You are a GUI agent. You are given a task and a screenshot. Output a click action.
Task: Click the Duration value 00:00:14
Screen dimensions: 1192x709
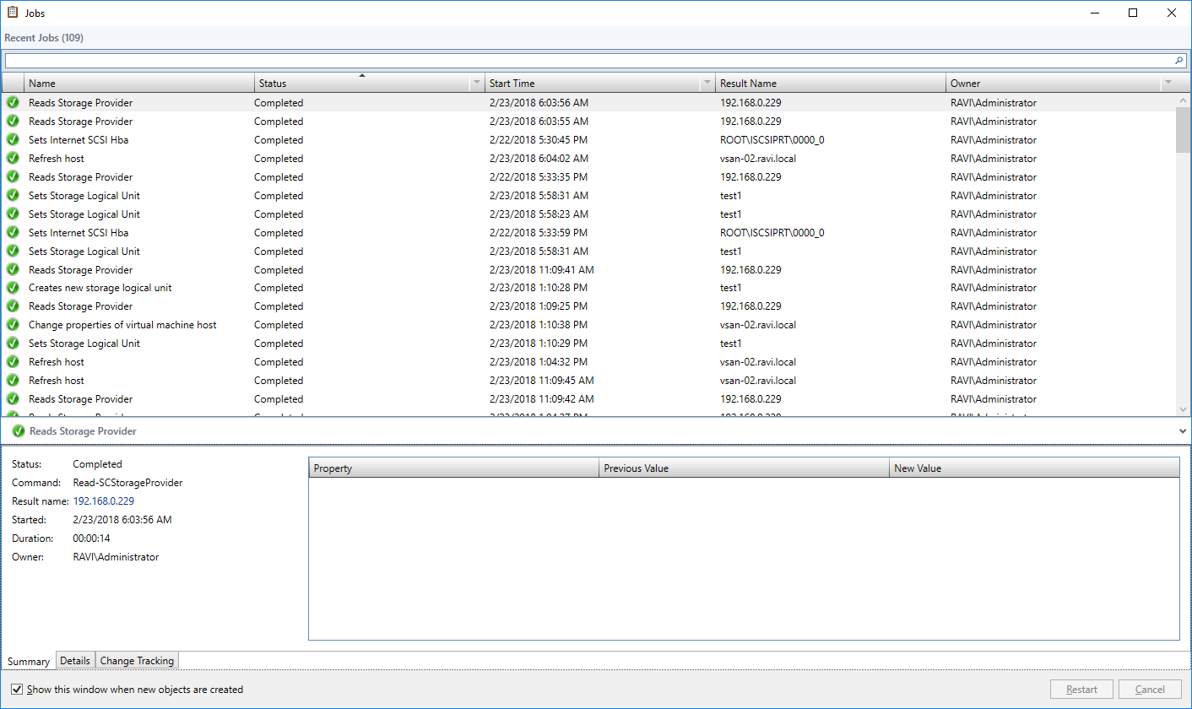[x=91, y=539]
